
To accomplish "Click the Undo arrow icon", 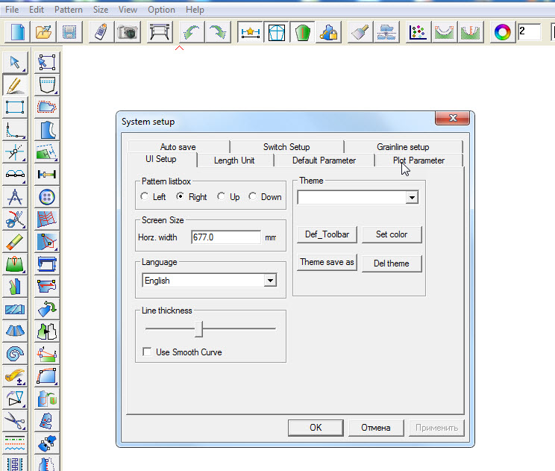I will 192,32.
